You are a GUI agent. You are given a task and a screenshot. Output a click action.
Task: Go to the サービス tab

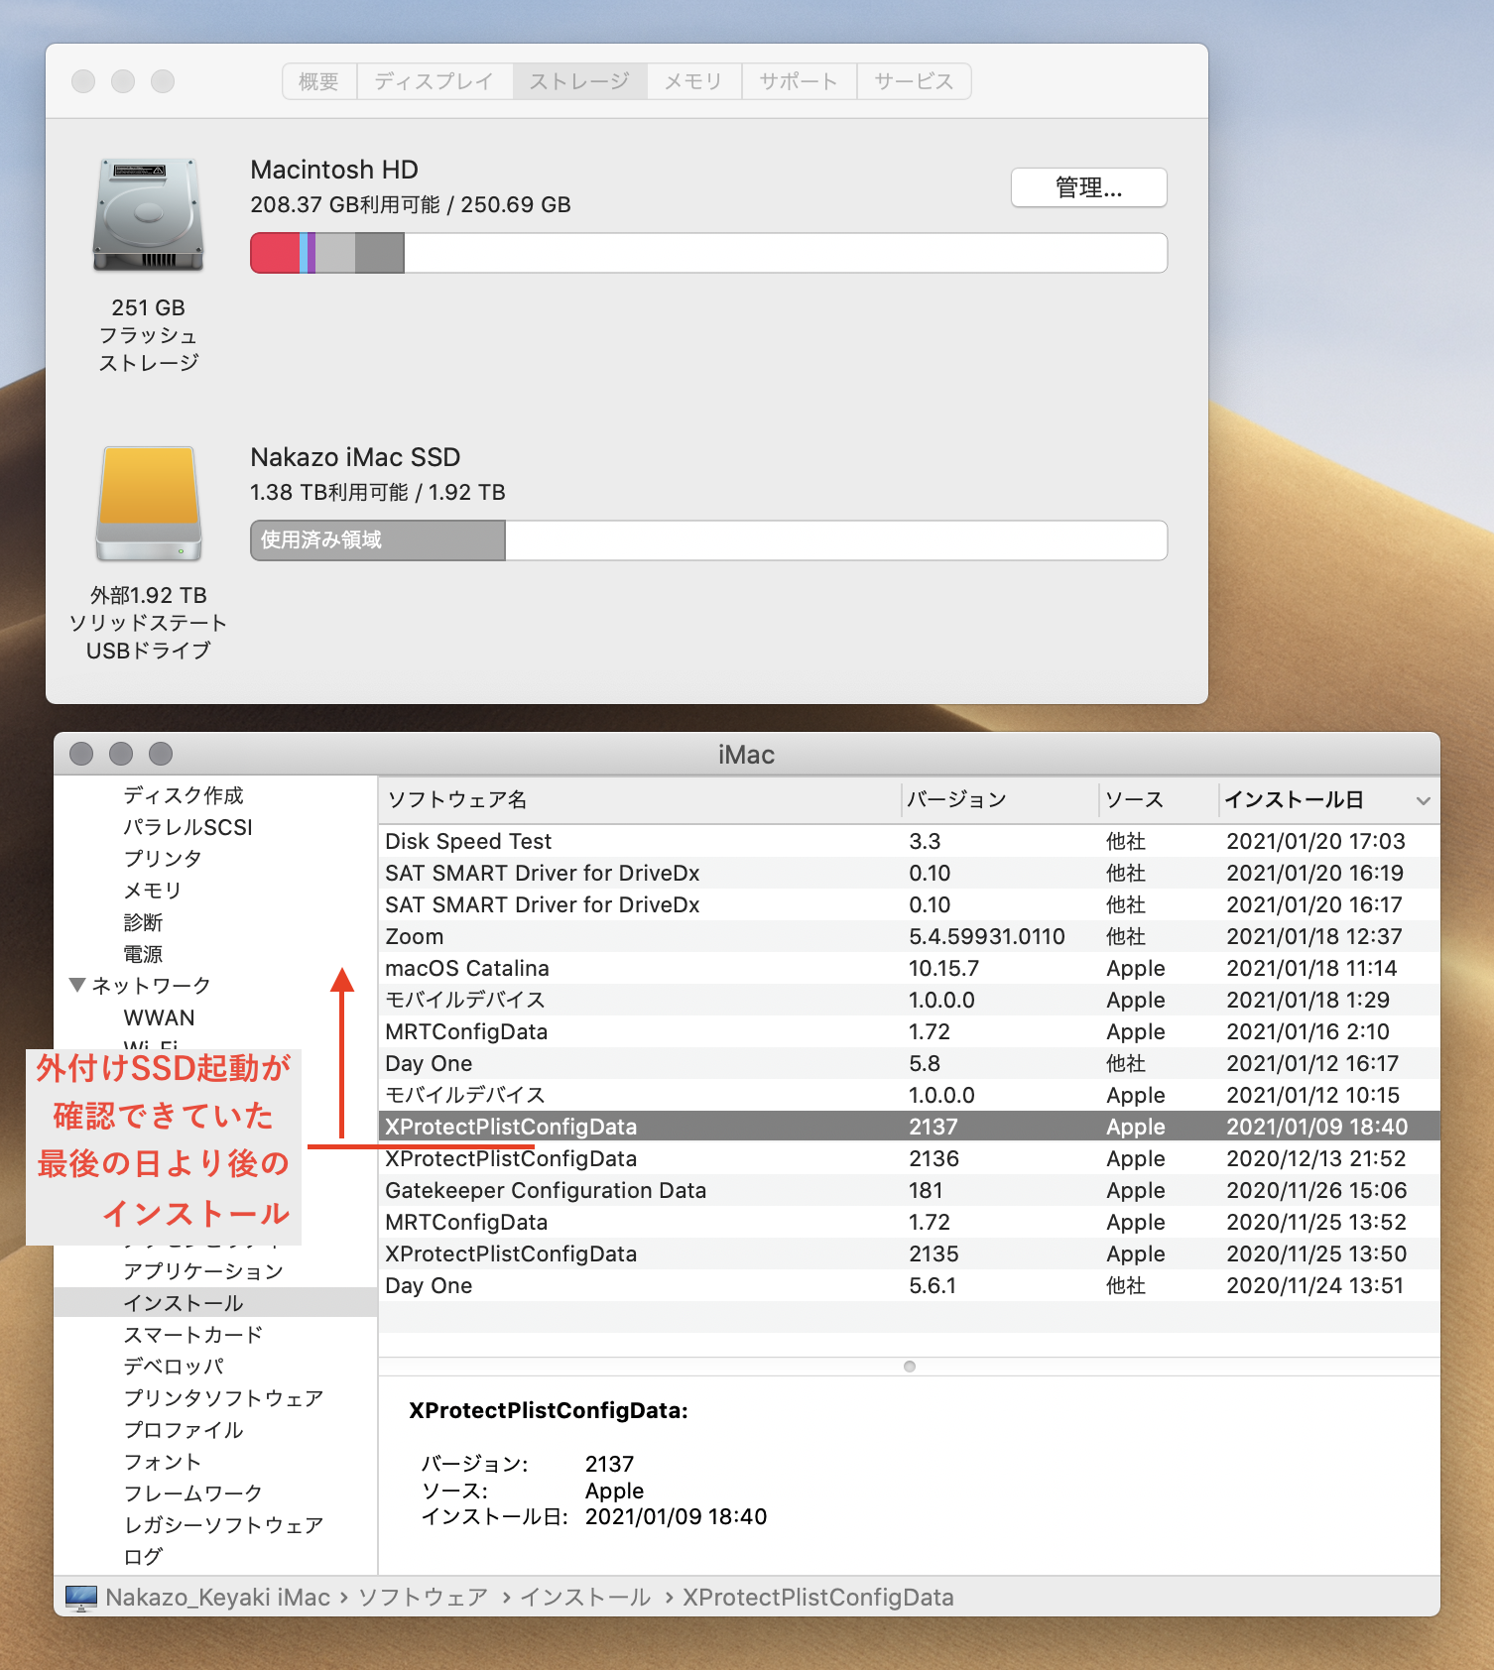(x=915, y=81)
